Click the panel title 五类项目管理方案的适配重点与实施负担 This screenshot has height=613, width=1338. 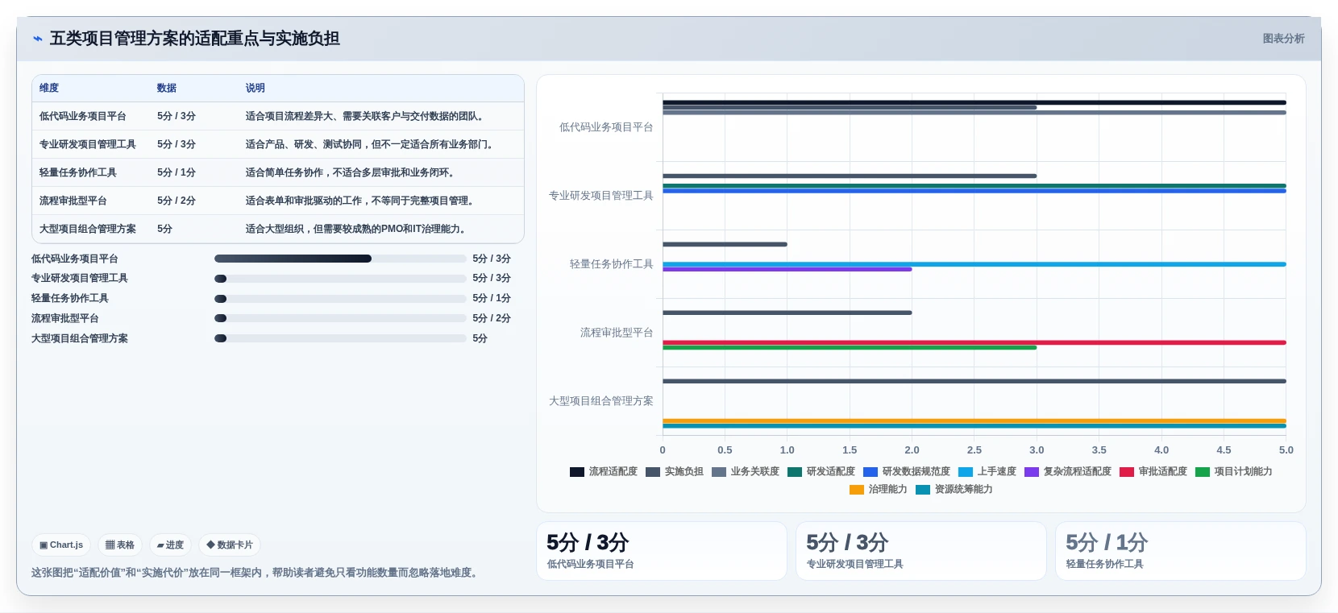pos(195,38)
